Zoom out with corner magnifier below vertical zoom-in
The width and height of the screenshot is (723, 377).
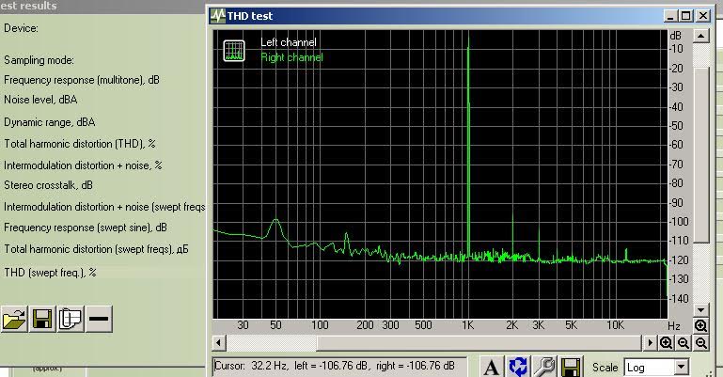coord(700,342)
